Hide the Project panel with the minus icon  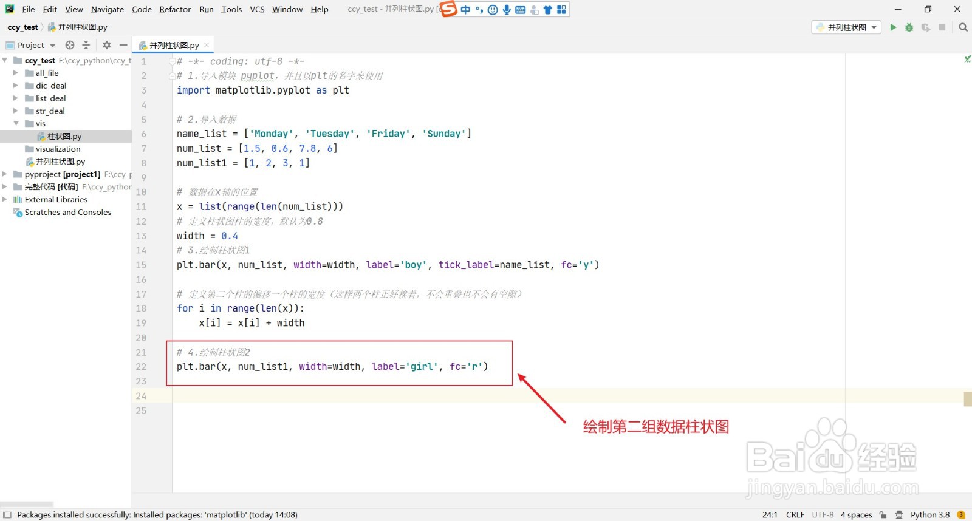click(123, 45)
